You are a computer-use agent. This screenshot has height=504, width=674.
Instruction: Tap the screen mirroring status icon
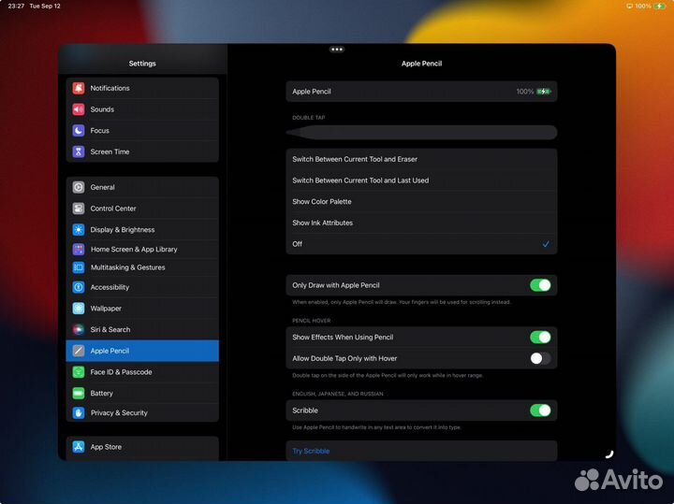(x=629, y=6)
